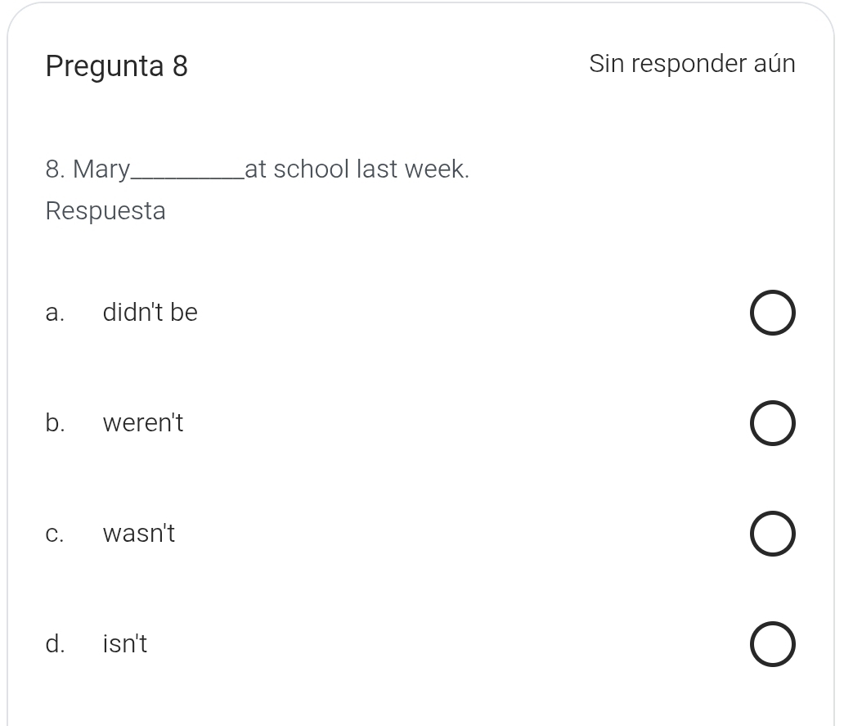Click the answer text "didn't be"
Image resolution: width=862 pixels, height=726 pixels.
(x=150, y=312)
